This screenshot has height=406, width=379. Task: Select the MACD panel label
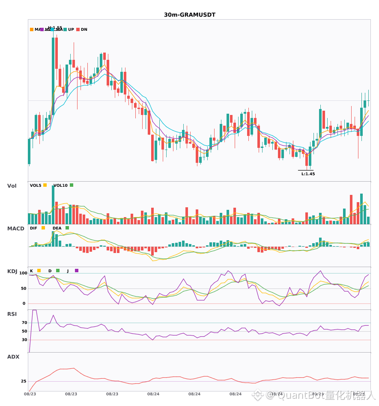15,229
